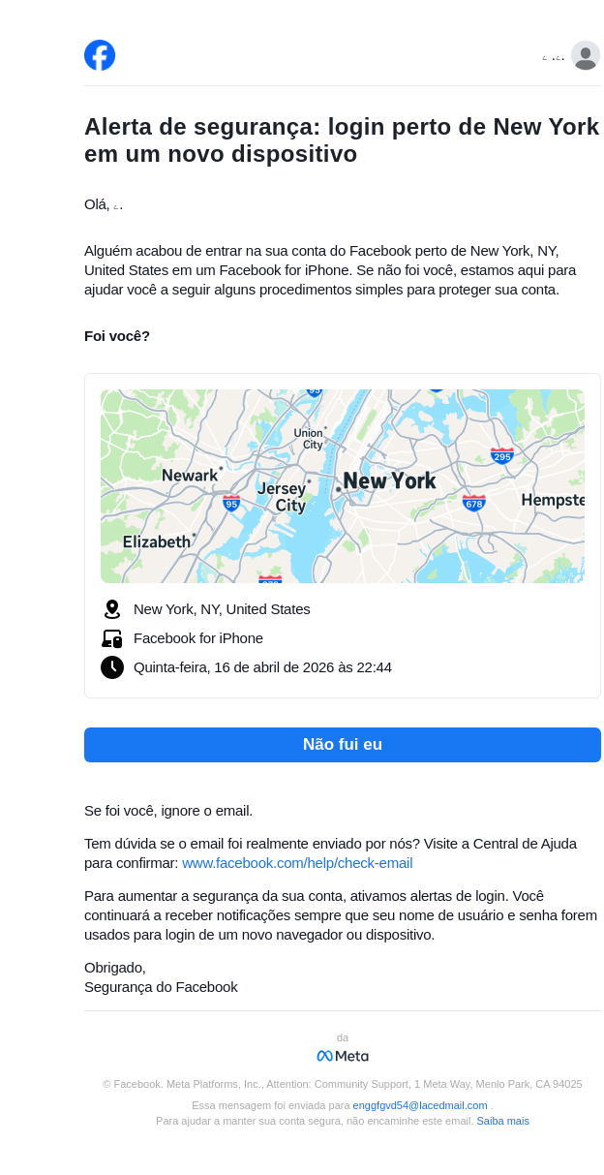This screenshot has height=1175, width=604.
Task: Open the "Saiba mais" link
Action: (x=502, y=1121)
